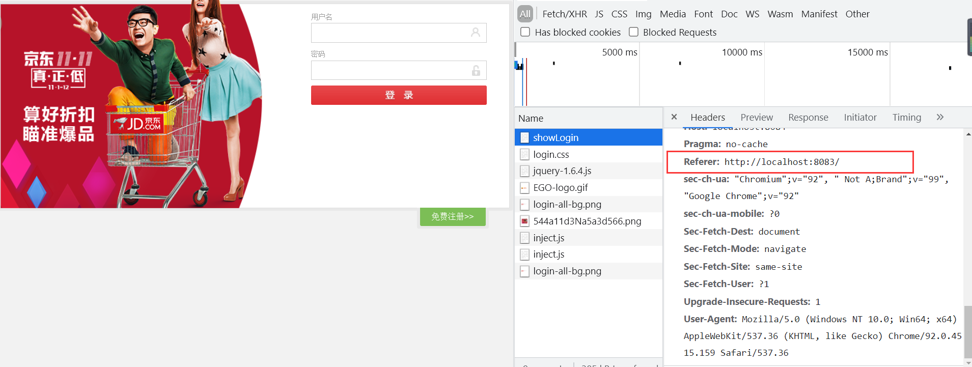Click the EGO-logo.gif image icon
This screenshot has height=367, width=972.
pyautogui.click(x=524, y=188)
